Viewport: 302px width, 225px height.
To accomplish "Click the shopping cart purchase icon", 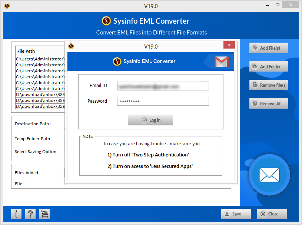I will tap(44, 214).
